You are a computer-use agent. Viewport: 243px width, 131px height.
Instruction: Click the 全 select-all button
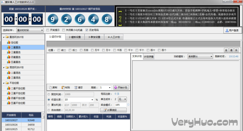tap(226, 50)
